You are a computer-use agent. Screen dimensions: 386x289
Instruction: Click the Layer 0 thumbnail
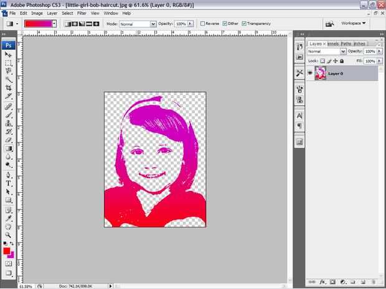pyautogui.click(x=321, y=73)
